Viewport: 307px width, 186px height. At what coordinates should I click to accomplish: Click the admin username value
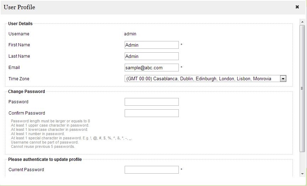tap(130, 34)
